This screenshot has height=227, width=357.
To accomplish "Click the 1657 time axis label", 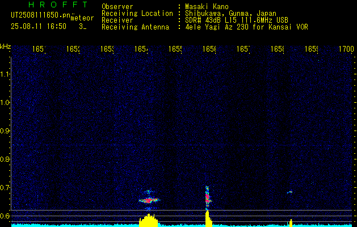I will (243, 49).
